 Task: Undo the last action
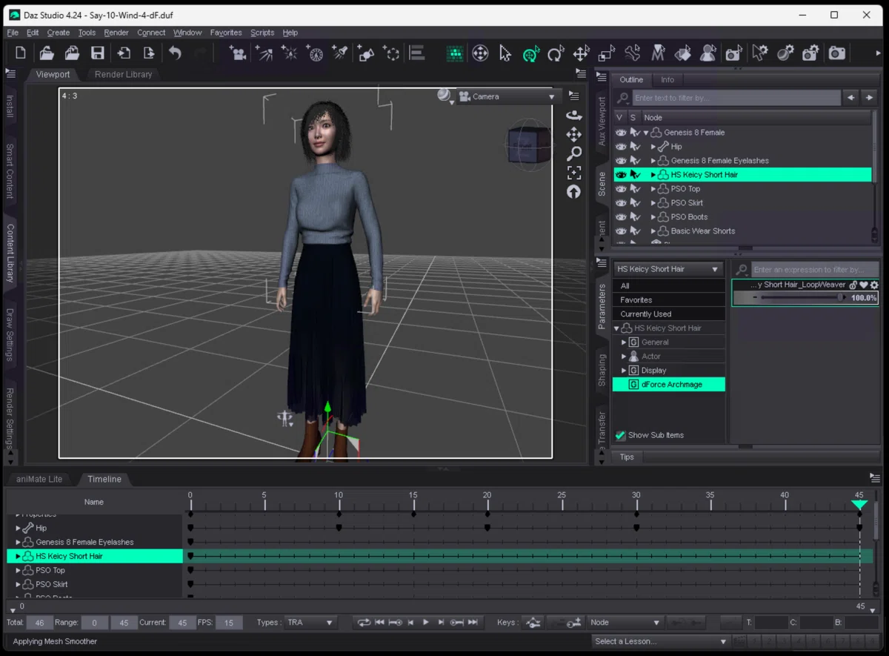pyautogui.click(x=175, y=53)
